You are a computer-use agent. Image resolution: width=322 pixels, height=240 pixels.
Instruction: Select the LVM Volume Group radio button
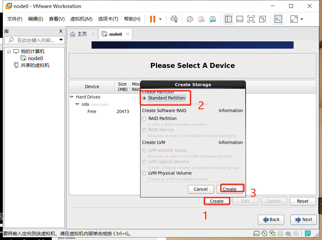[x=144, y=151]
